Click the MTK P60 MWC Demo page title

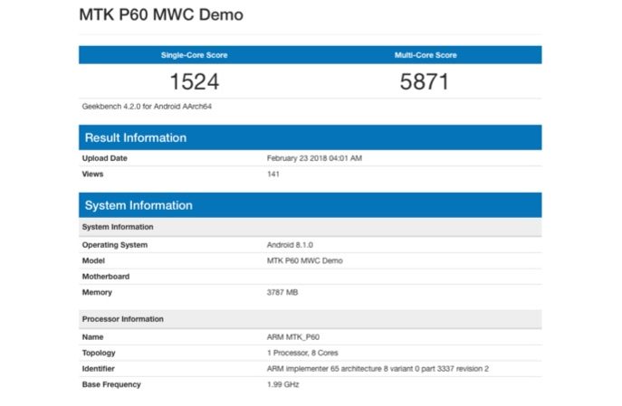point(160,15)
